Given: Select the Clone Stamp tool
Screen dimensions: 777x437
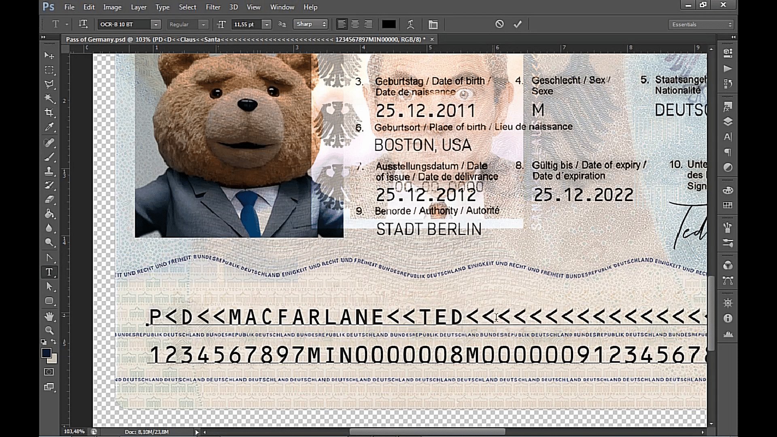Looking at the screenshot, I should click(49, 171).
